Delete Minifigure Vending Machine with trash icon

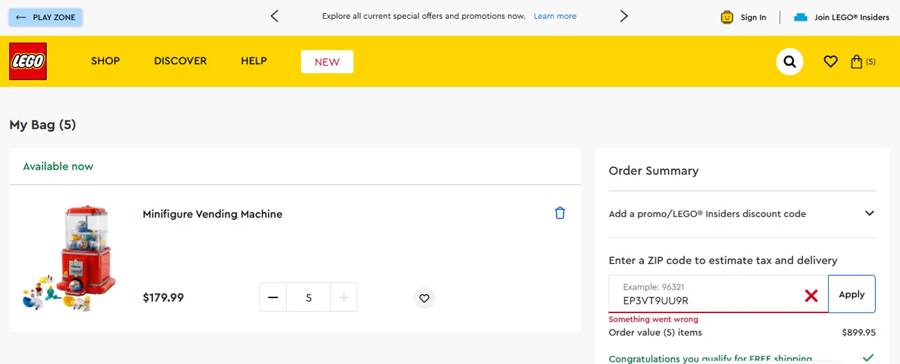(x=560, y=213)
